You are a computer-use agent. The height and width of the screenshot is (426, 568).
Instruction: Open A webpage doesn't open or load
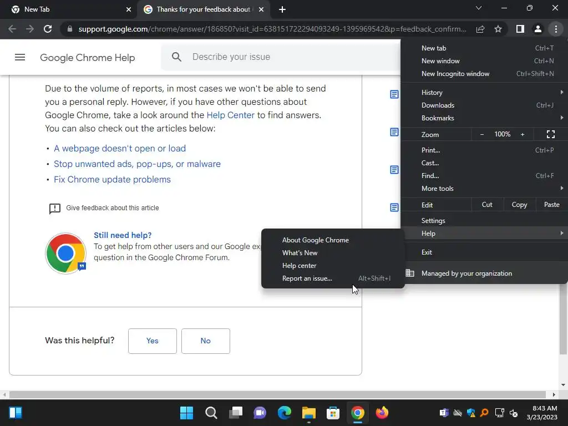pyautogui.click(x=120, y=149)
